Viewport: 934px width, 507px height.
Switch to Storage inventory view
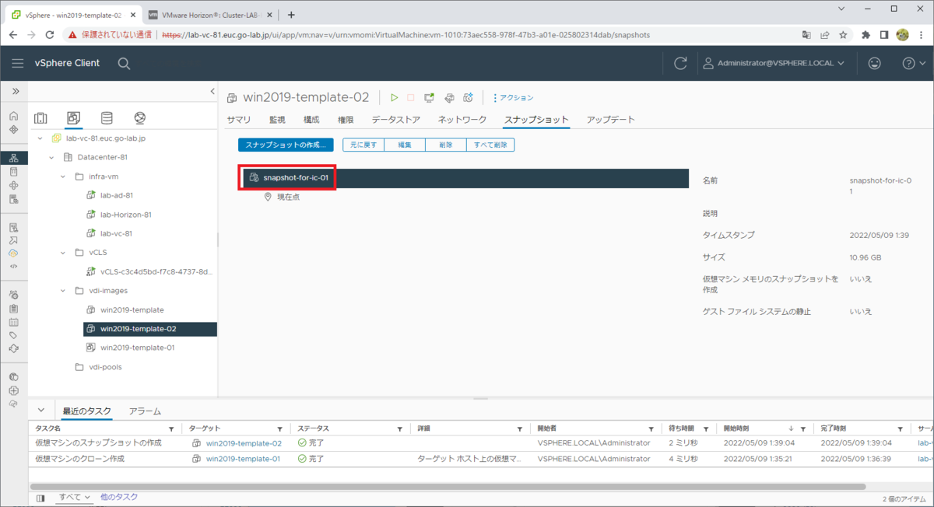(107, 118)
